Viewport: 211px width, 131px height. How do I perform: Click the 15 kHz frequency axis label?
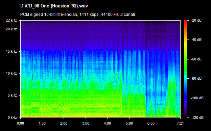[x=11, y=51]
